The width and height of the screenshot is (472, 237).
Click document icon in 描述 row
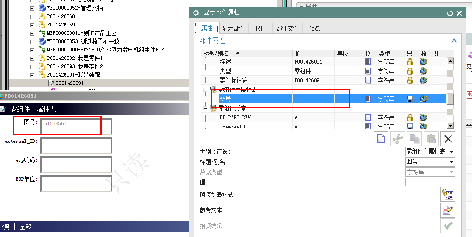point(368,62)
